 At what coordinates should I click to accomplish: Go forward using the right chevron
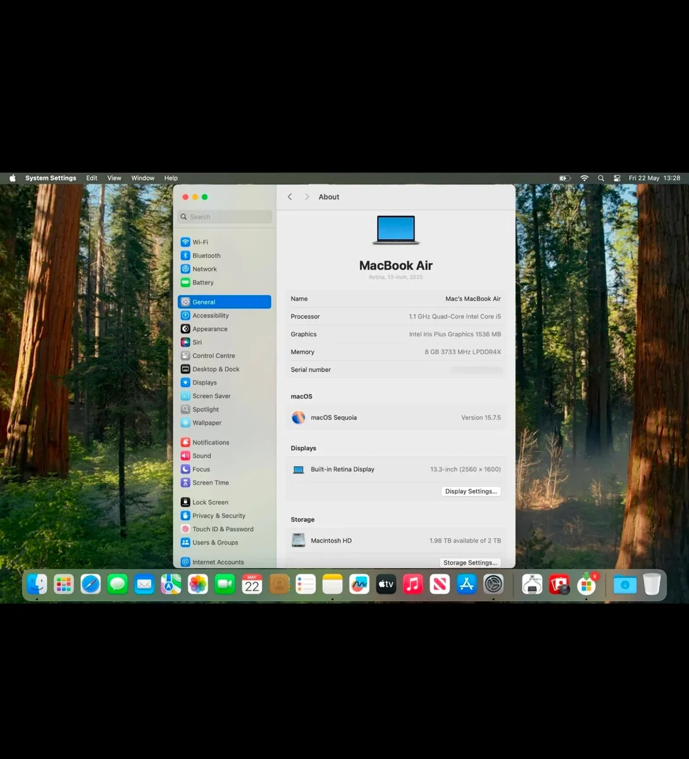(x=307, y=197)
